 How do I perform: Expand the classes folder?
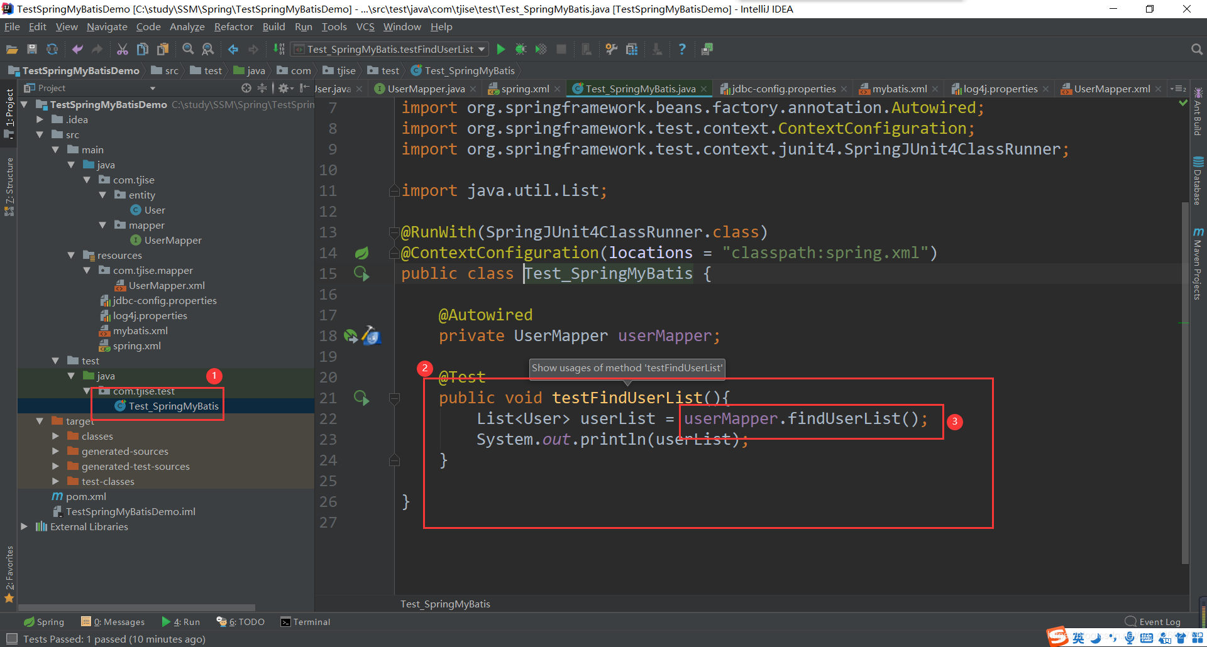[x=55, y=436]
